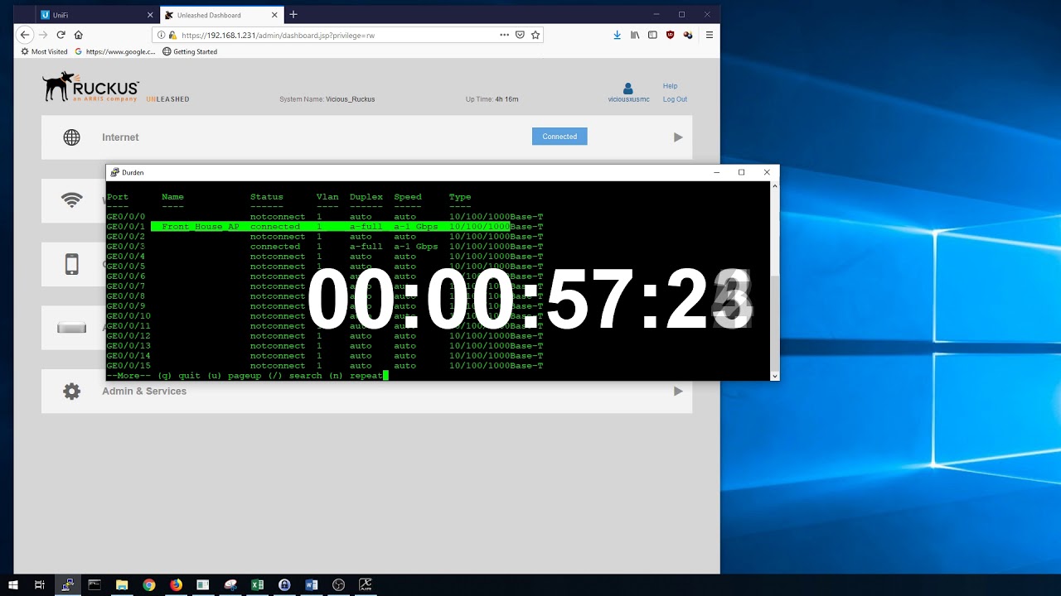Launch Chrome from the taskbar
This screenshot has height=596, width=1061.
point(149,584)
